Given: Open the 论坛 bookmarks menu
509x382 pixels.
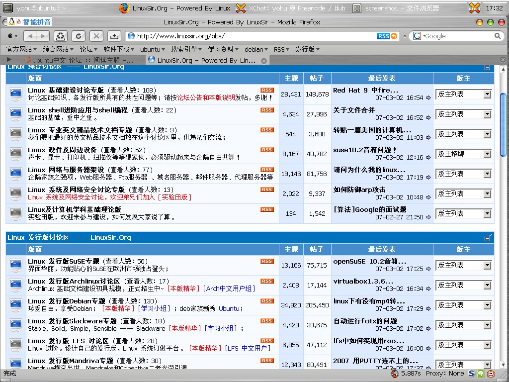Looking at the screenshot, I should pyautogui.click(x=88, y=49).
